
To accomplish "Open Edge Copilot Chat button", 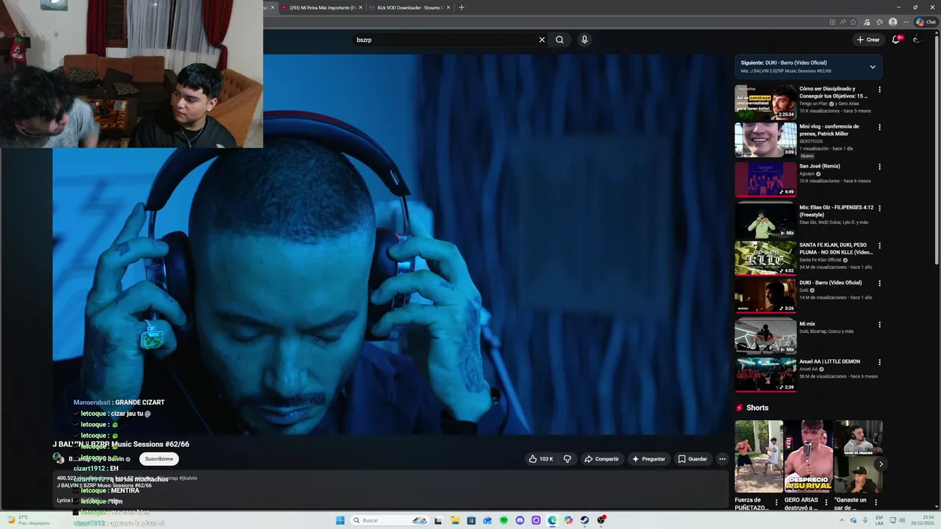I will pyautogui.click(x=925, y=22).
